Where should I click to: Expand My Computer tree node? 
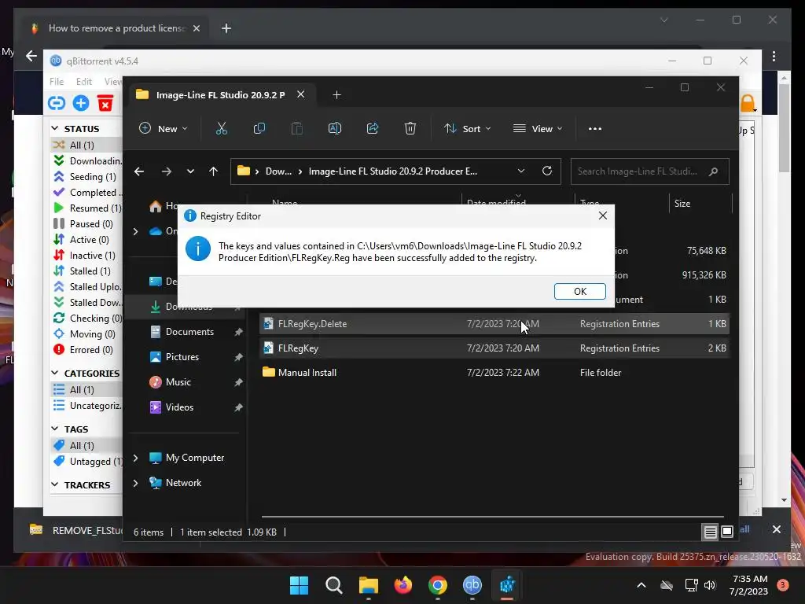coord(135,458)
